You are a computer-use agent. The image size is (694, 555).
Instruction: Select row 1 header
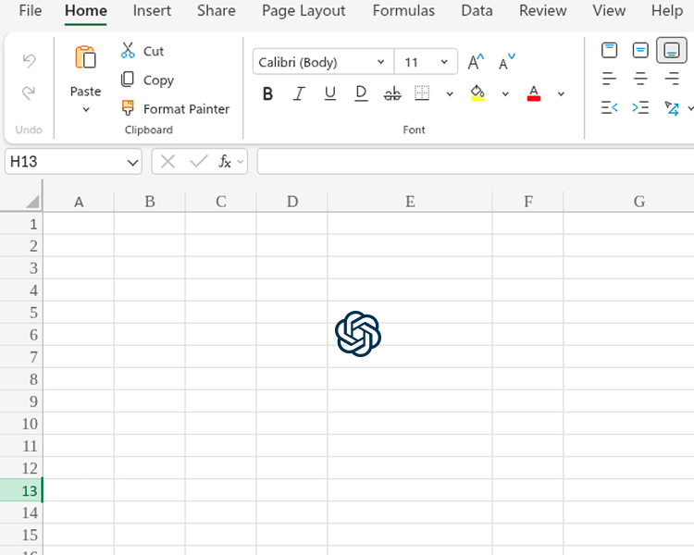[21, 224]
